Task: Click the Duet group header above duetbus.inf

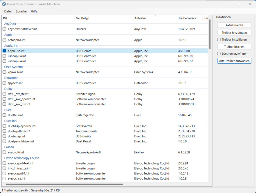Action: [7, 110]
